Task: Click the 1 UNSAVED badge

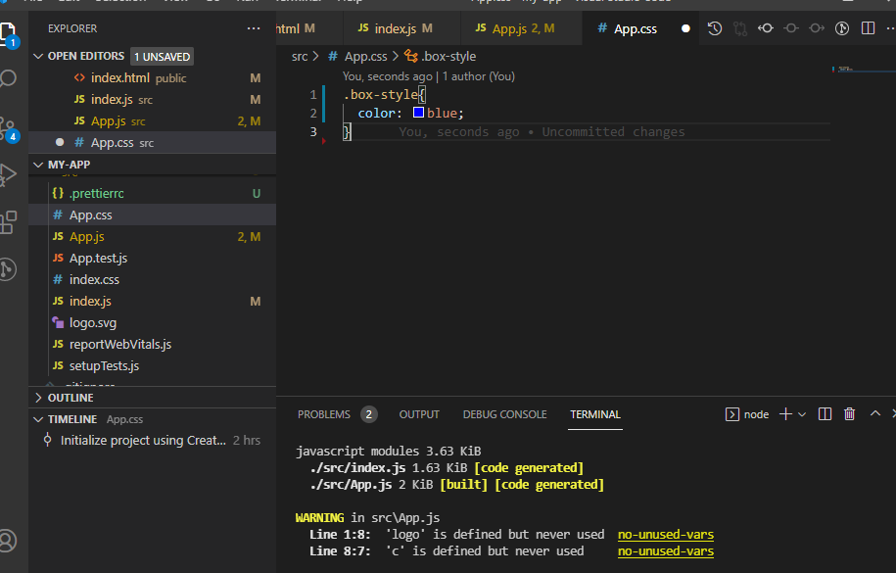Action: pos(162,57)
